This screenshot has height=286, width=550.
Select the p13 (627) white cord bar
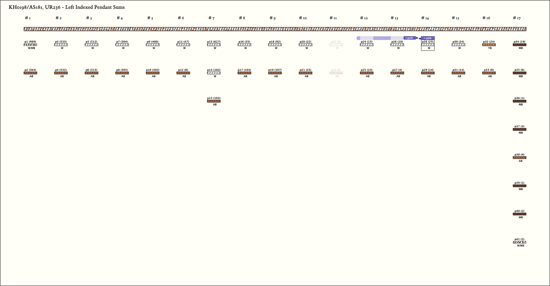click(214, 45)
